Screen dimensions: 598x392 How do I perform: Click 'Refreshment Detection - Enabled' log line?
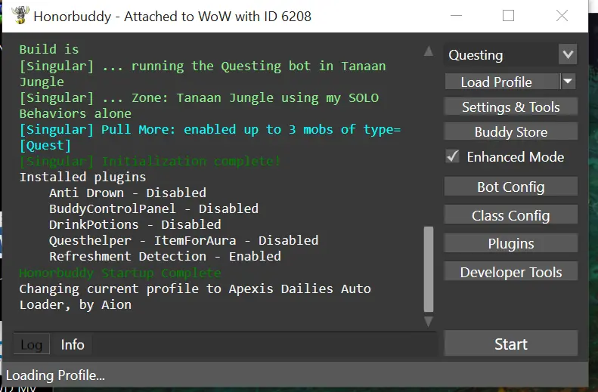pyautogui.click(x=165, y=256)
